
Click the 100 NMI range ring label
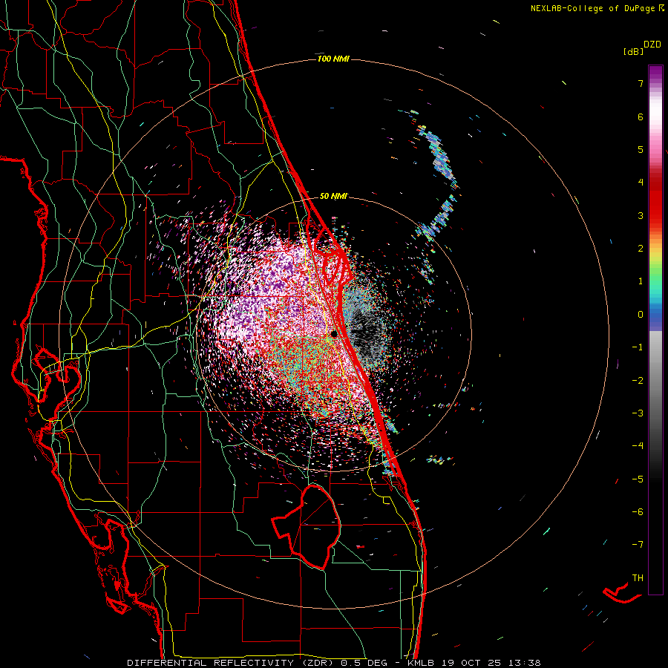click(x=333, y=59)
